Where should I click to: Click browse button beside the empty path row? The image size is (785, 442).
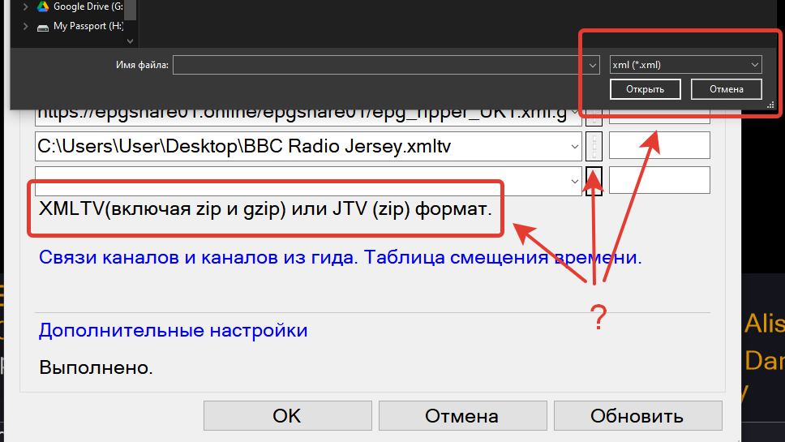coord(594,180)
